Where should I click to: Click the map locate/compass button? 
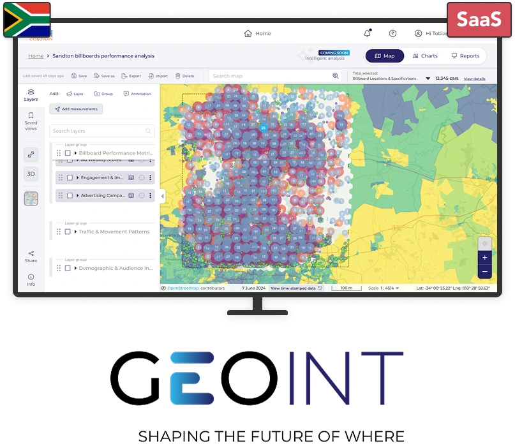click(485, 244)
